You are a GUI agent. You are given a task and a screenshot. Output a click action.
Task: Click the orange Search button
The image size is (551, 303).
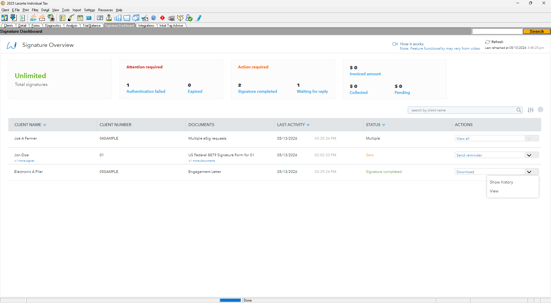[537, 31]
